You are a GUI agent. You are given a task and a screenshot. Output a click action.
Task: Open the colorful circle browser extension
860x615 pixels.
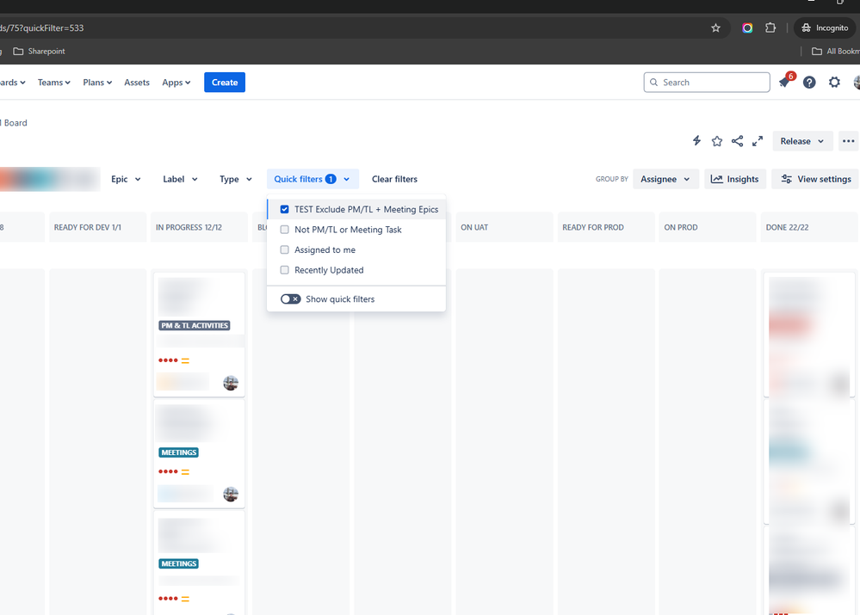[747, 28]
